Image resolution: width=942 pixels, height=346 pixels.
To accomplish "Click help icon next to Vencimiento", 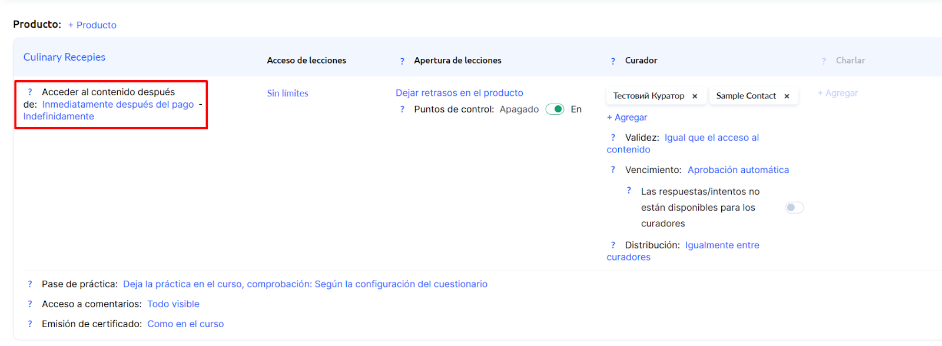I will point(613,170).
